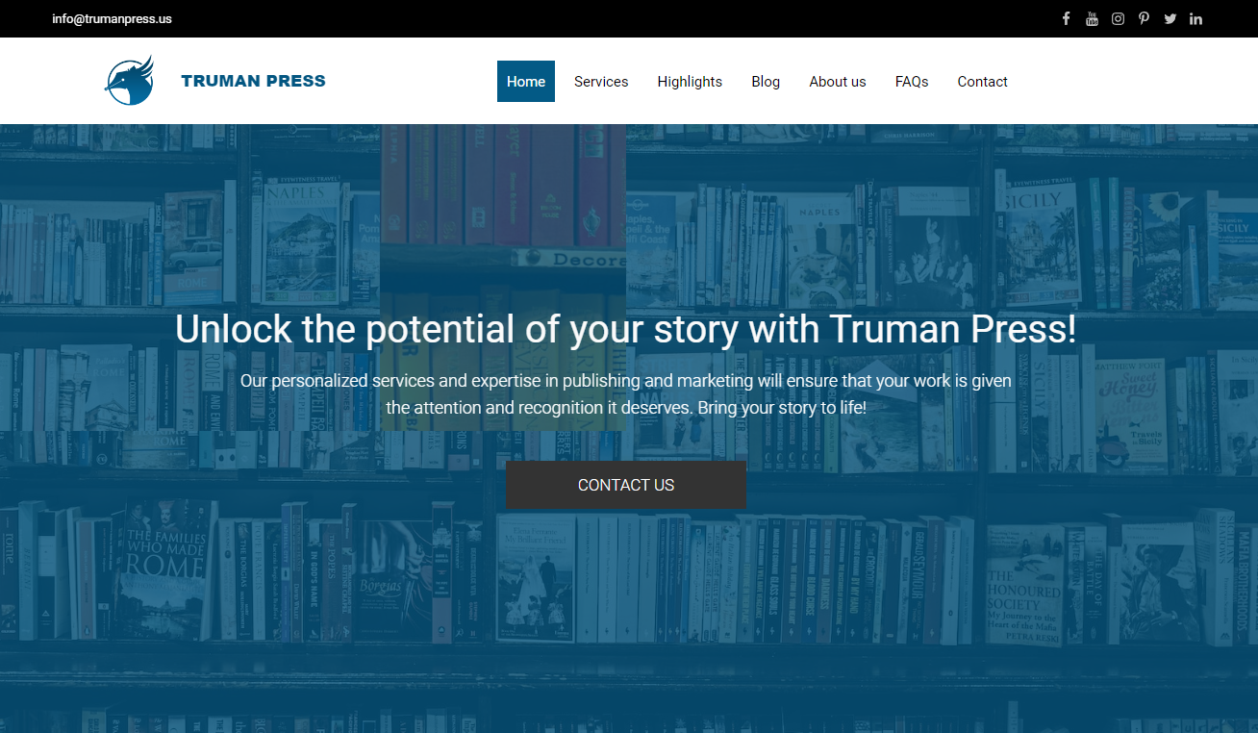
Task: Expand the Highlights navigation entry
Action: click(x=690, y=81)
